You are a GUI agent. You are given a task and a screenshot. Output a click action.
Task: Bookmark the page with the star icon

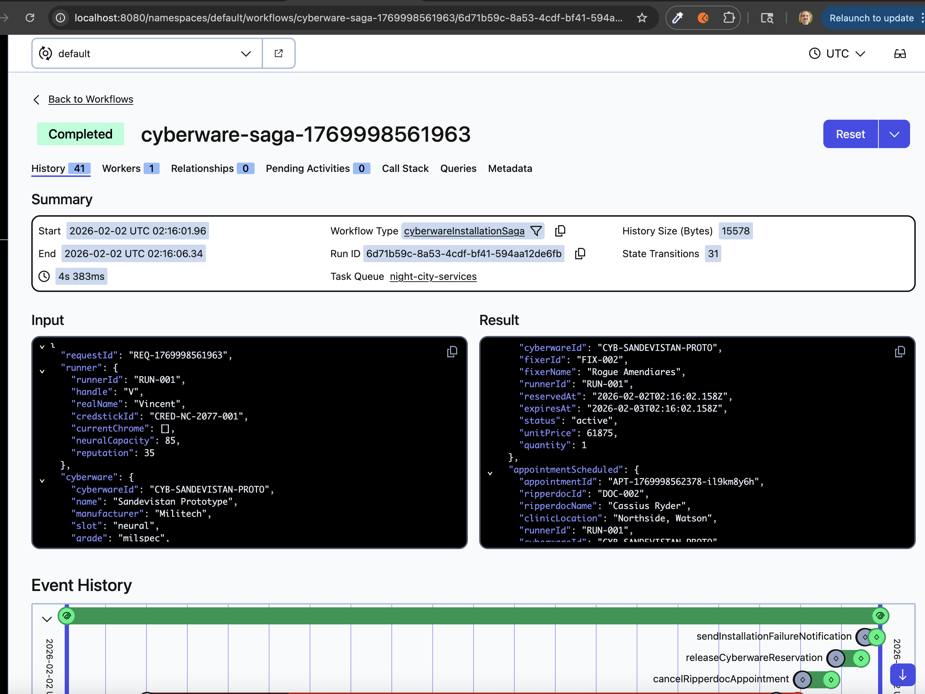[x=641, y=17]
